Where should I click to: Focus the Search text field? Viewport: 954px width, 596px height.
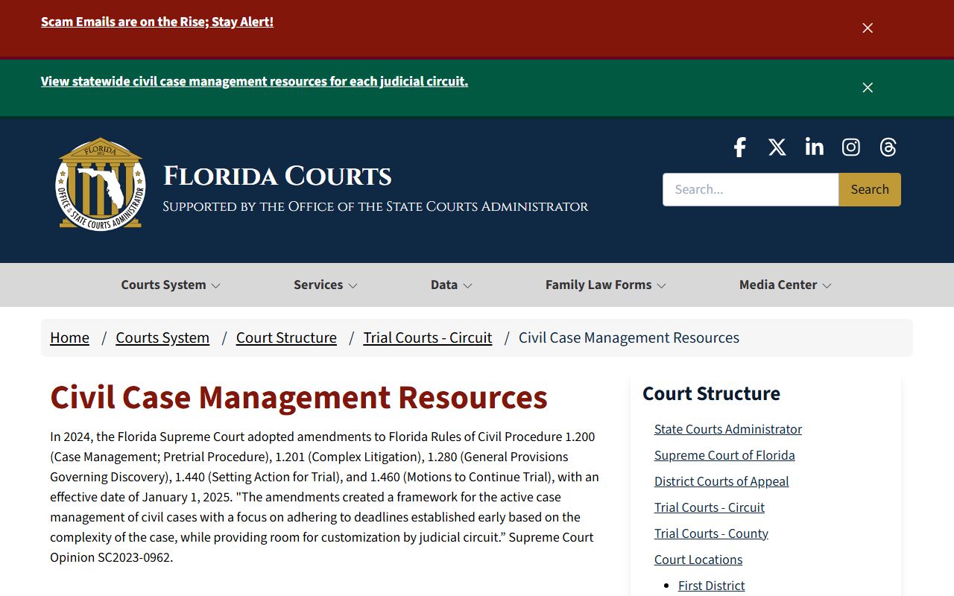click(751, 189)
